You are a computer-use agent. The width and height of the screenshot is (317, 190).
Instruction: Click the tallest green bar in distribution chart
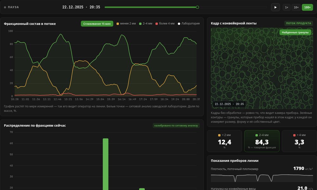pos(106,164)
